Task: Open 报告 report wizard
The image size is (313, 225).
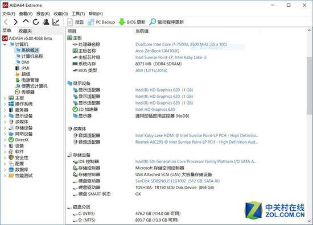Action: click(x=76, y=22)
